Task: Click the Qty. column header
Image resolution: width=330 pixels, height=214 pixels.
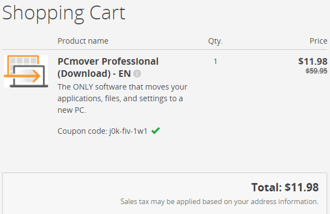Action: pos(215,41)
